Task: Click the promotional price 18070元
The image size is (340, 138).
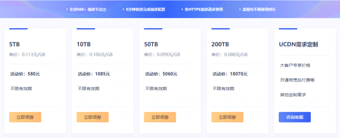Action: click(239, 74)
